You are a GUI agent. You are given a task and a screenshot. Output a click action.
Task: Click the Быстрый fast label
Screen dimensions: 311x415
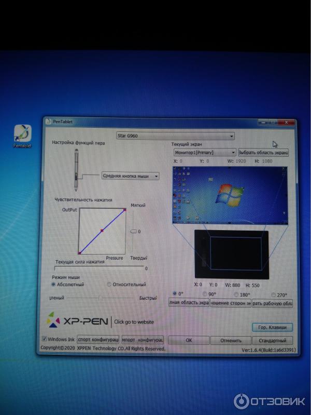click(x=148, y=298)
